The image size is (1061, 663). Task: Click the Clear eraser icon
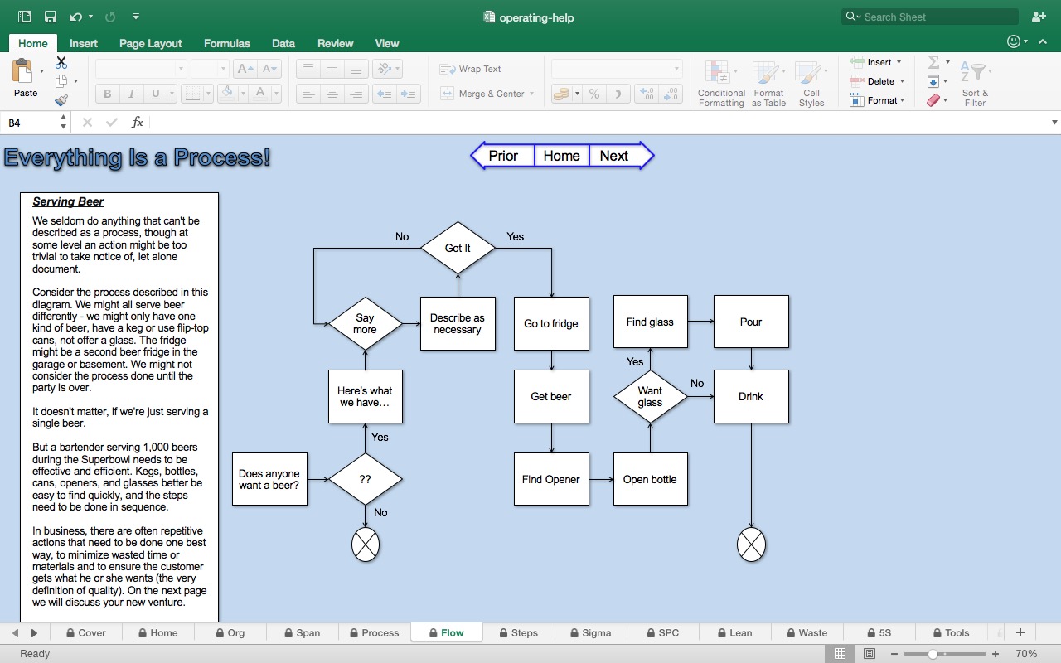click(x=933, y=100)
